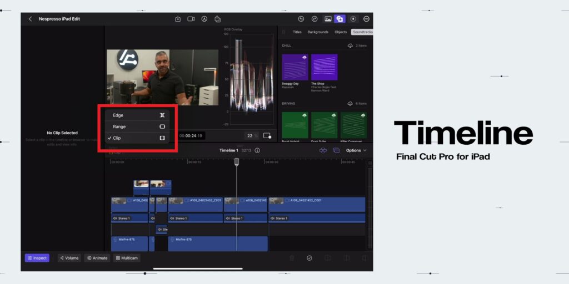569x284 pixels.
Task: Select the first connected clip above the storyline
Action: 141,187
